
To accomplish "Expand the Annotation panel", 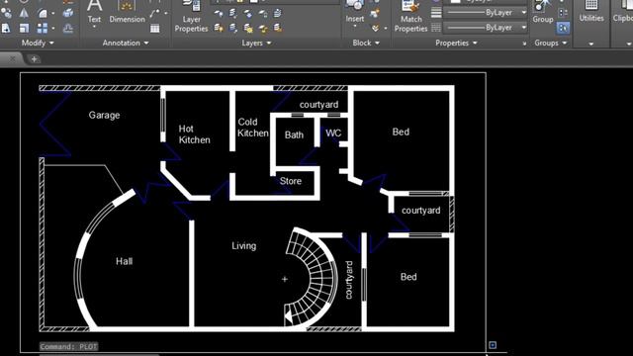I will (x=126, y=43).
